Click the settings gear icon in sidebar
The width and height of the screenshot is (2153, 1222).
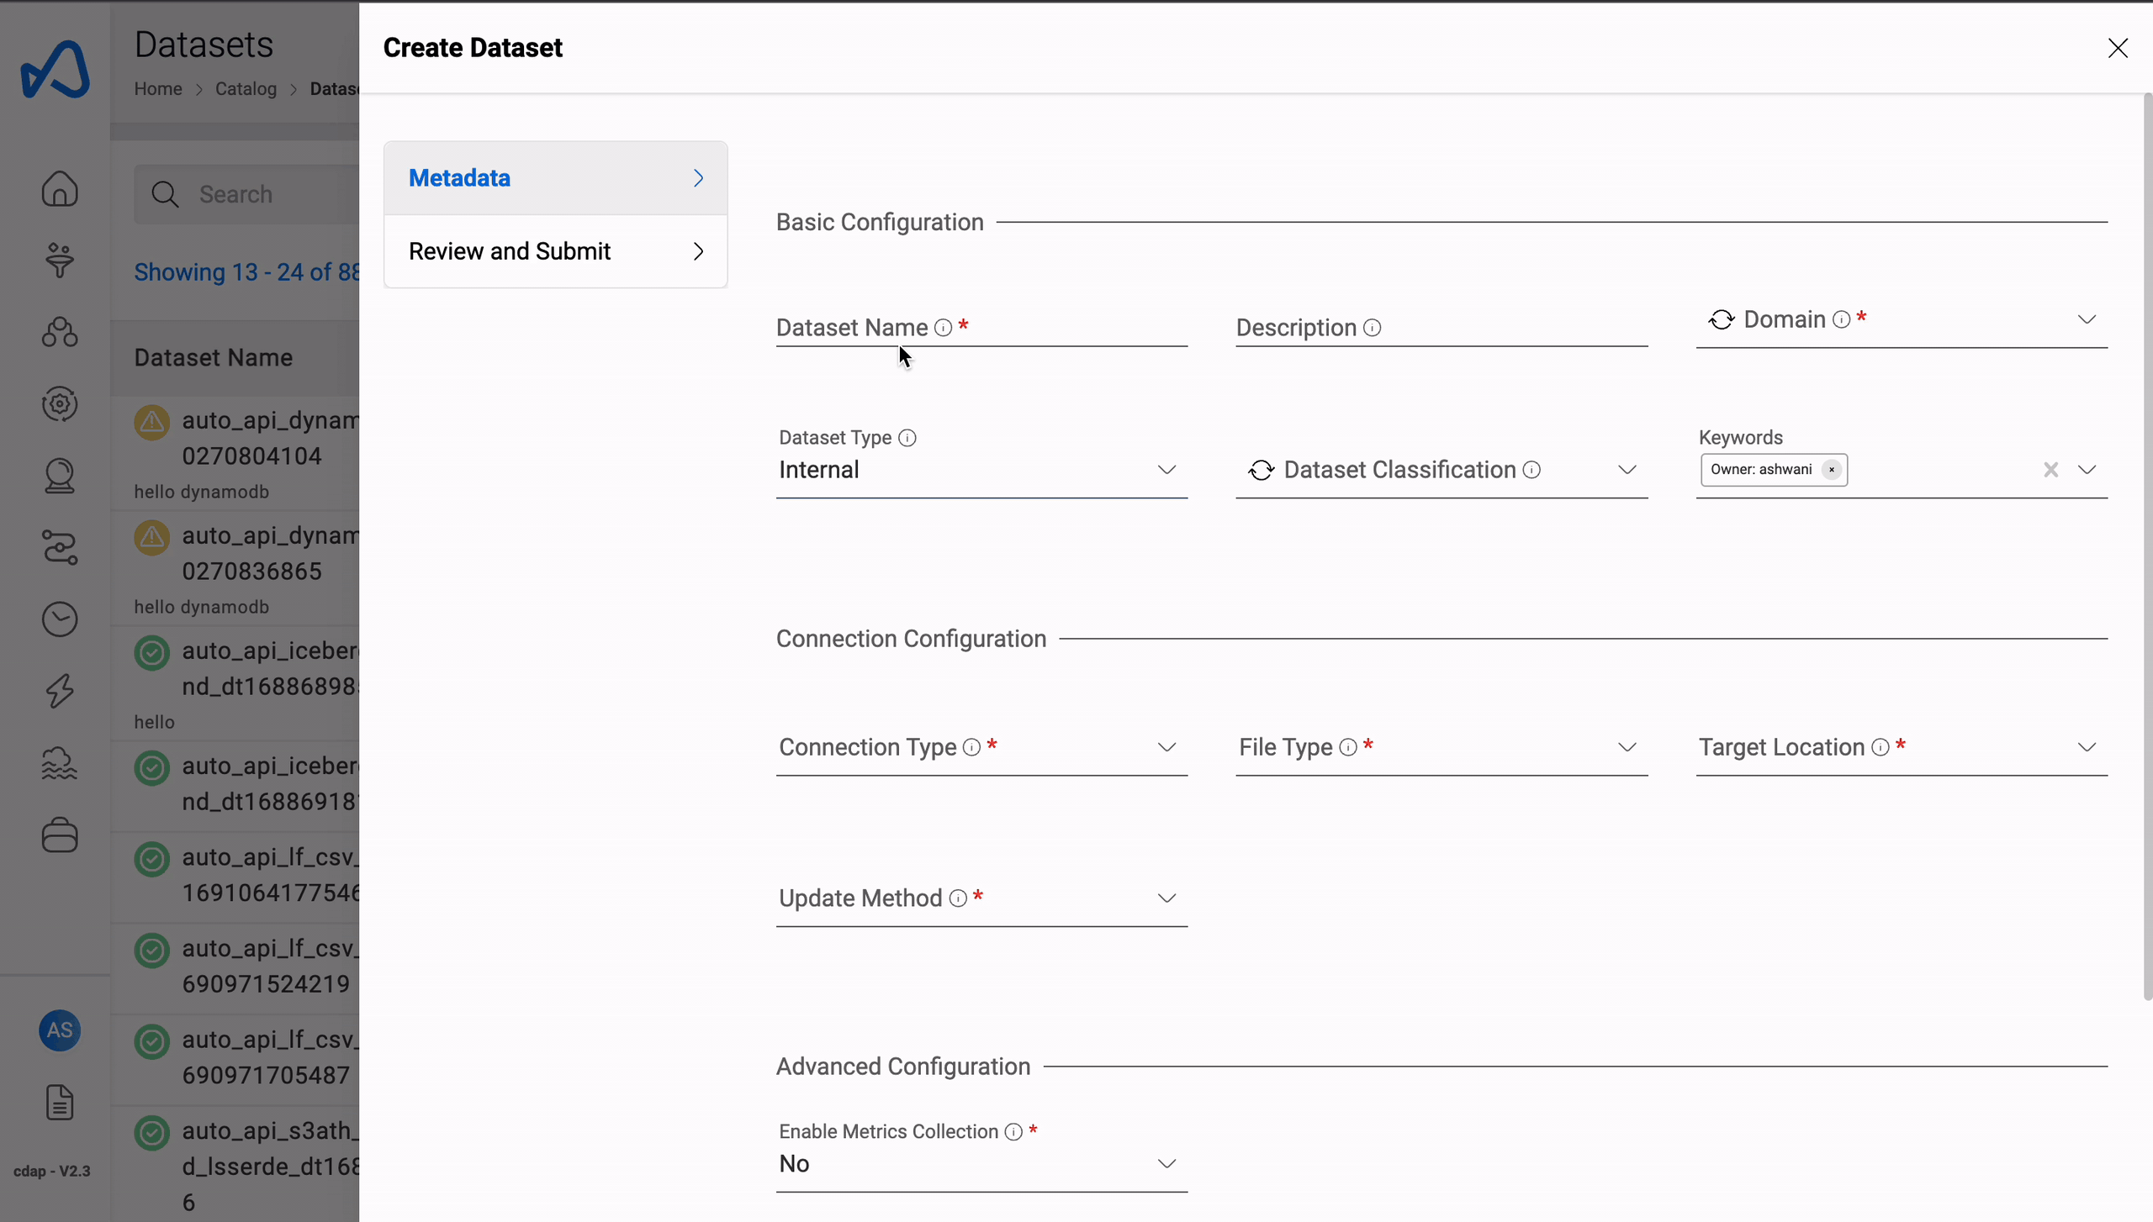tap(59, 403)
